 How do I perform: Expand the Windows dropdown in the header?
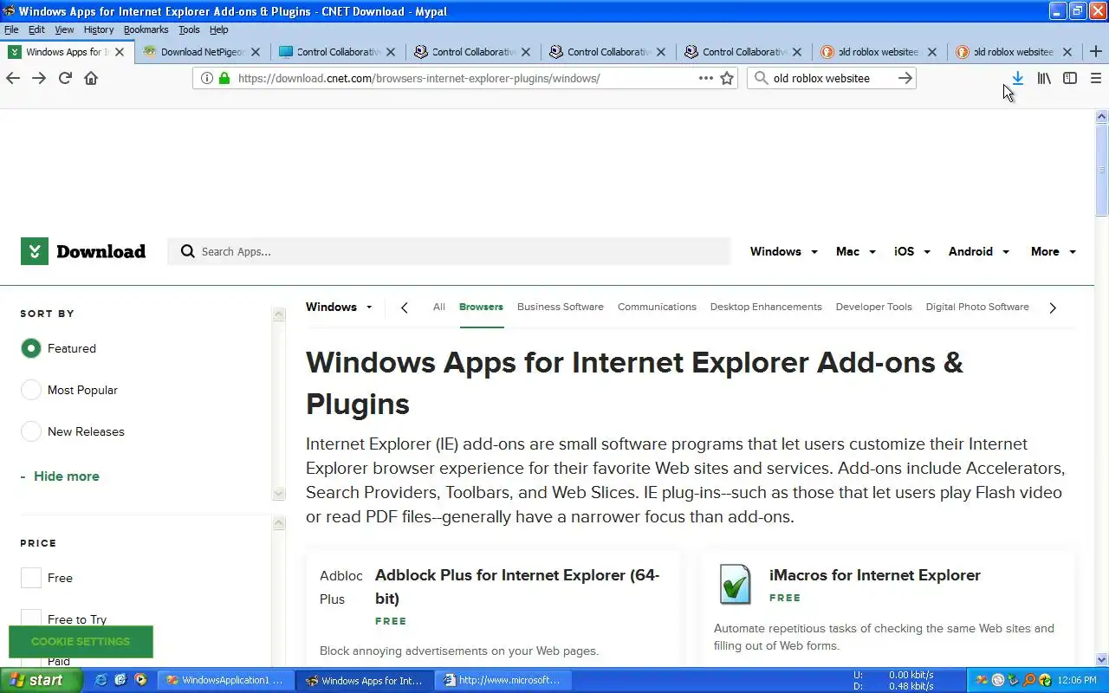[784, 251]
